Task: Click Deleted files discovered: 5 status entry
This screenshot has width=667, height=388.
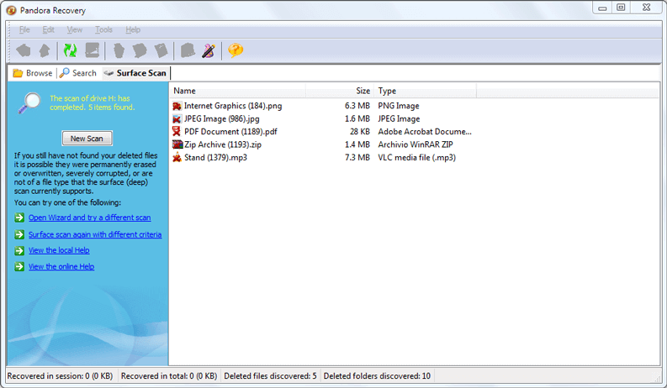Action: pyautogui.click(x=270, y=376)
